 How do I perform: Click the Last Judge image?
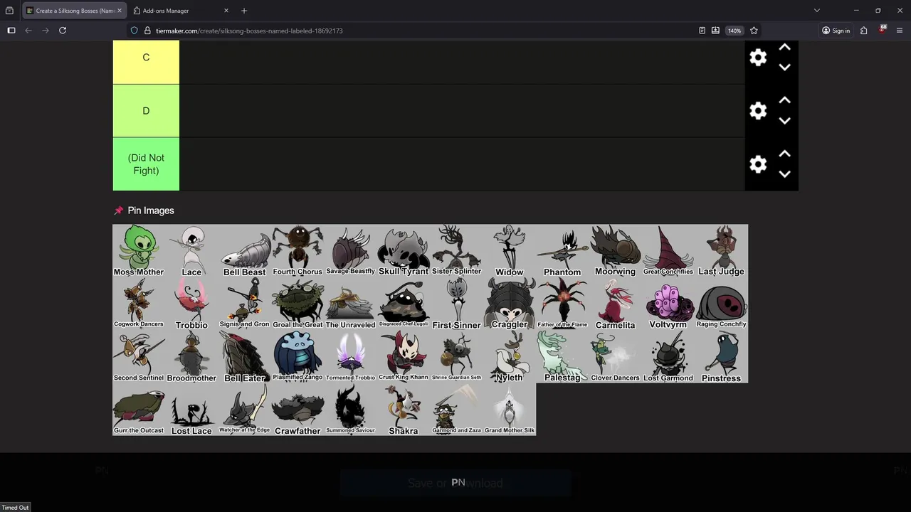[x=721, y=251]
